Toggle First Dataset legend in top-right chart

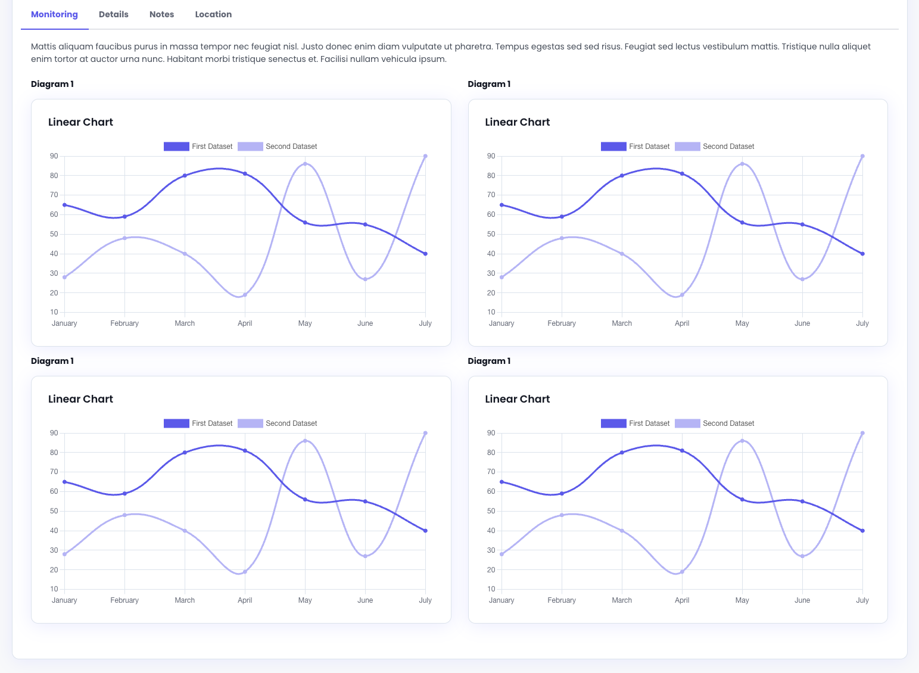pyautogui.click(x=635, y=147)
